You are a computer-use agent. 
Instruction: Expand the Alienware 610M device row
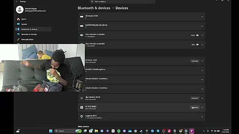tap(202, 17)
